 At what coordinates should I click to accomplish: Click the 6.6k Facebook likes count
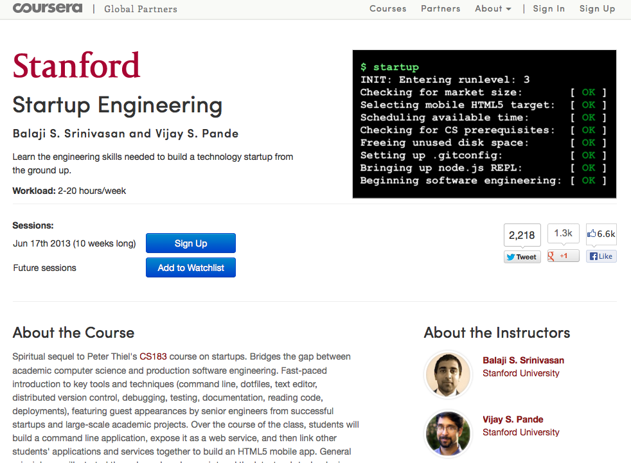(x=601, y=234)
